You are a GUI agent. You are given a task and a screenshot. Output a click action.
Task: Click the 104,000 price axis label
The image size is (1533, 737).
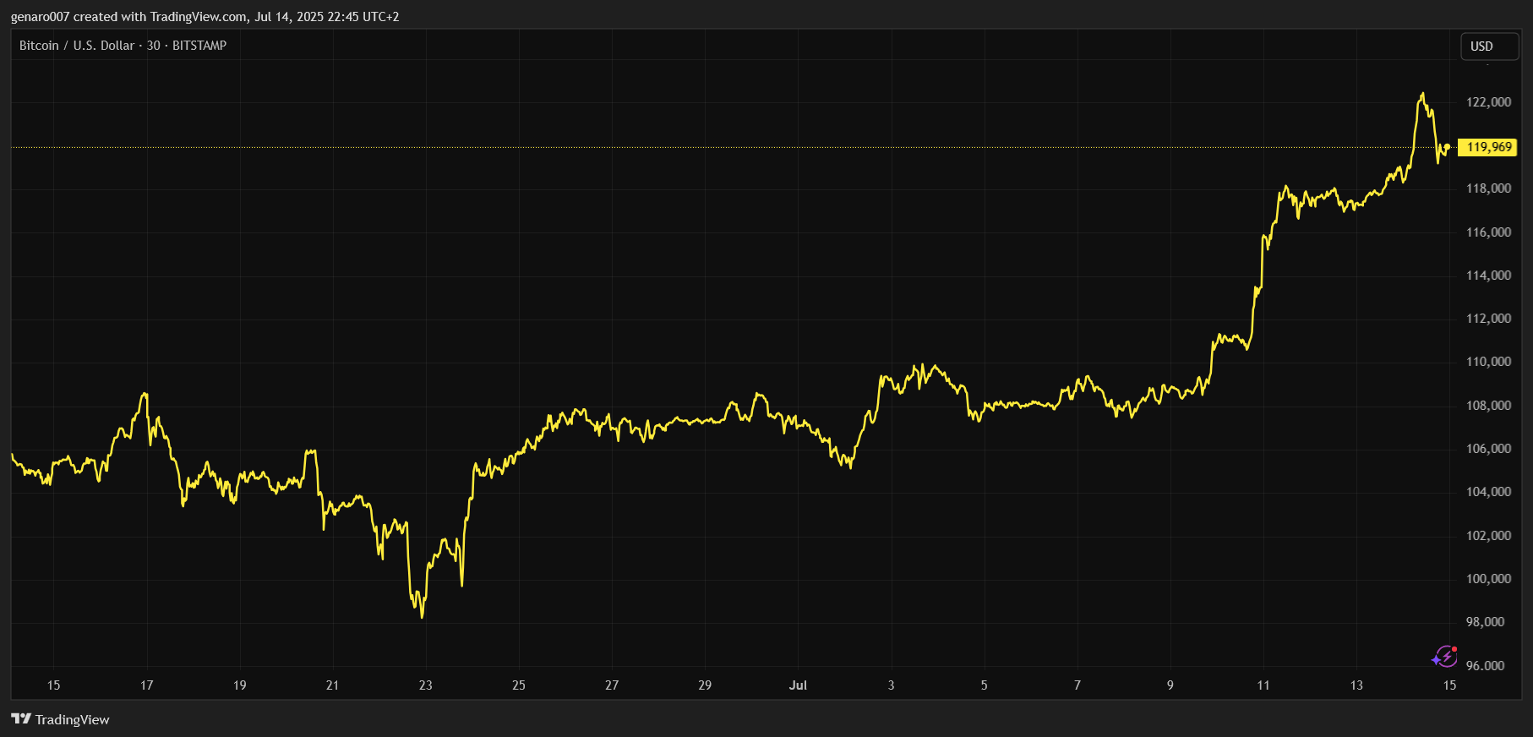coord(1488,492)
